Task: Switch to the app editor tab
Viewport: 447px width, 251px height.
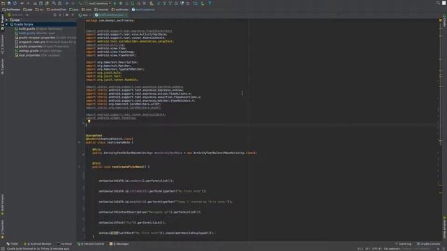Action: click(x=85, y=15)
